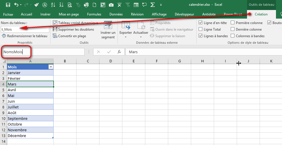The width and height of the screenshot is (282, 145).
Task: Click the freeze panes icon beside the camera
Action: 120,5
